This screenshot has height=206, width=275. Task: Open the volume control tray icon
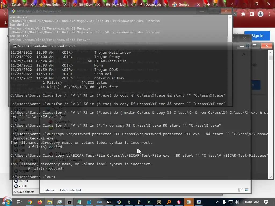[237, 202]
